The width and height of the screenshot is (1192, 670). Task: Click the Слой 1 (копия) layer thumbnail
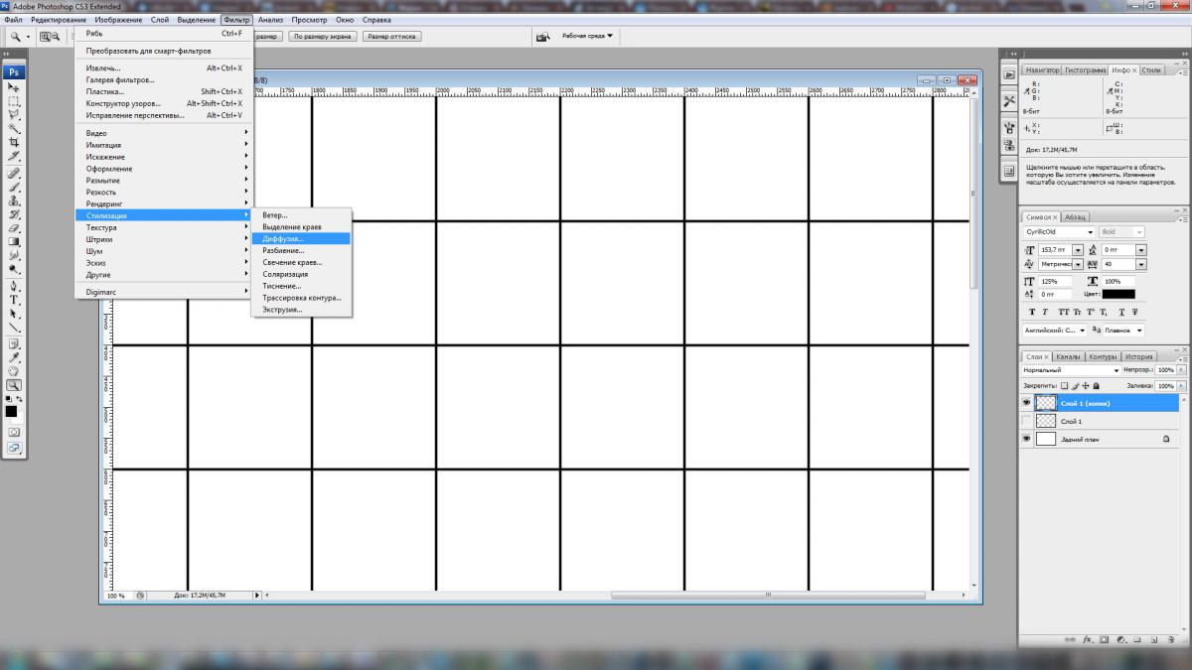pos(1046,402)
